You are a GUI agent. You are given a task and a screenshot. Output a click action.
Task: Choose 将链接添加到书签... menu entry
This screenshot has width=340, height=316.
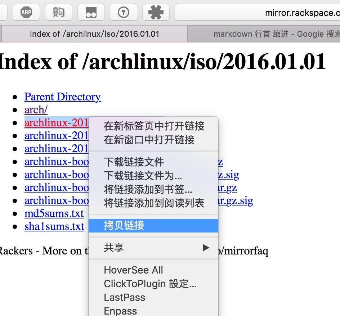[x=153, y=189]
